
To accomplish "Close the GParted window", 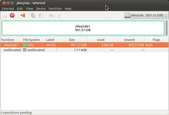I will coord(4,3).
